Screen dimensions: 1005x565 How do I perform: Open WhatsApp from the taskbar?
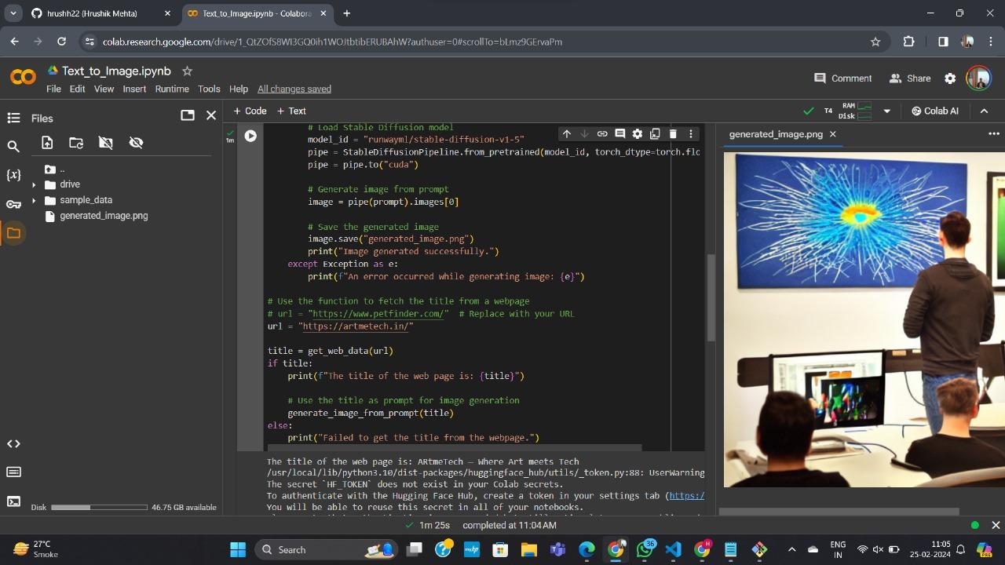[645, 549]
